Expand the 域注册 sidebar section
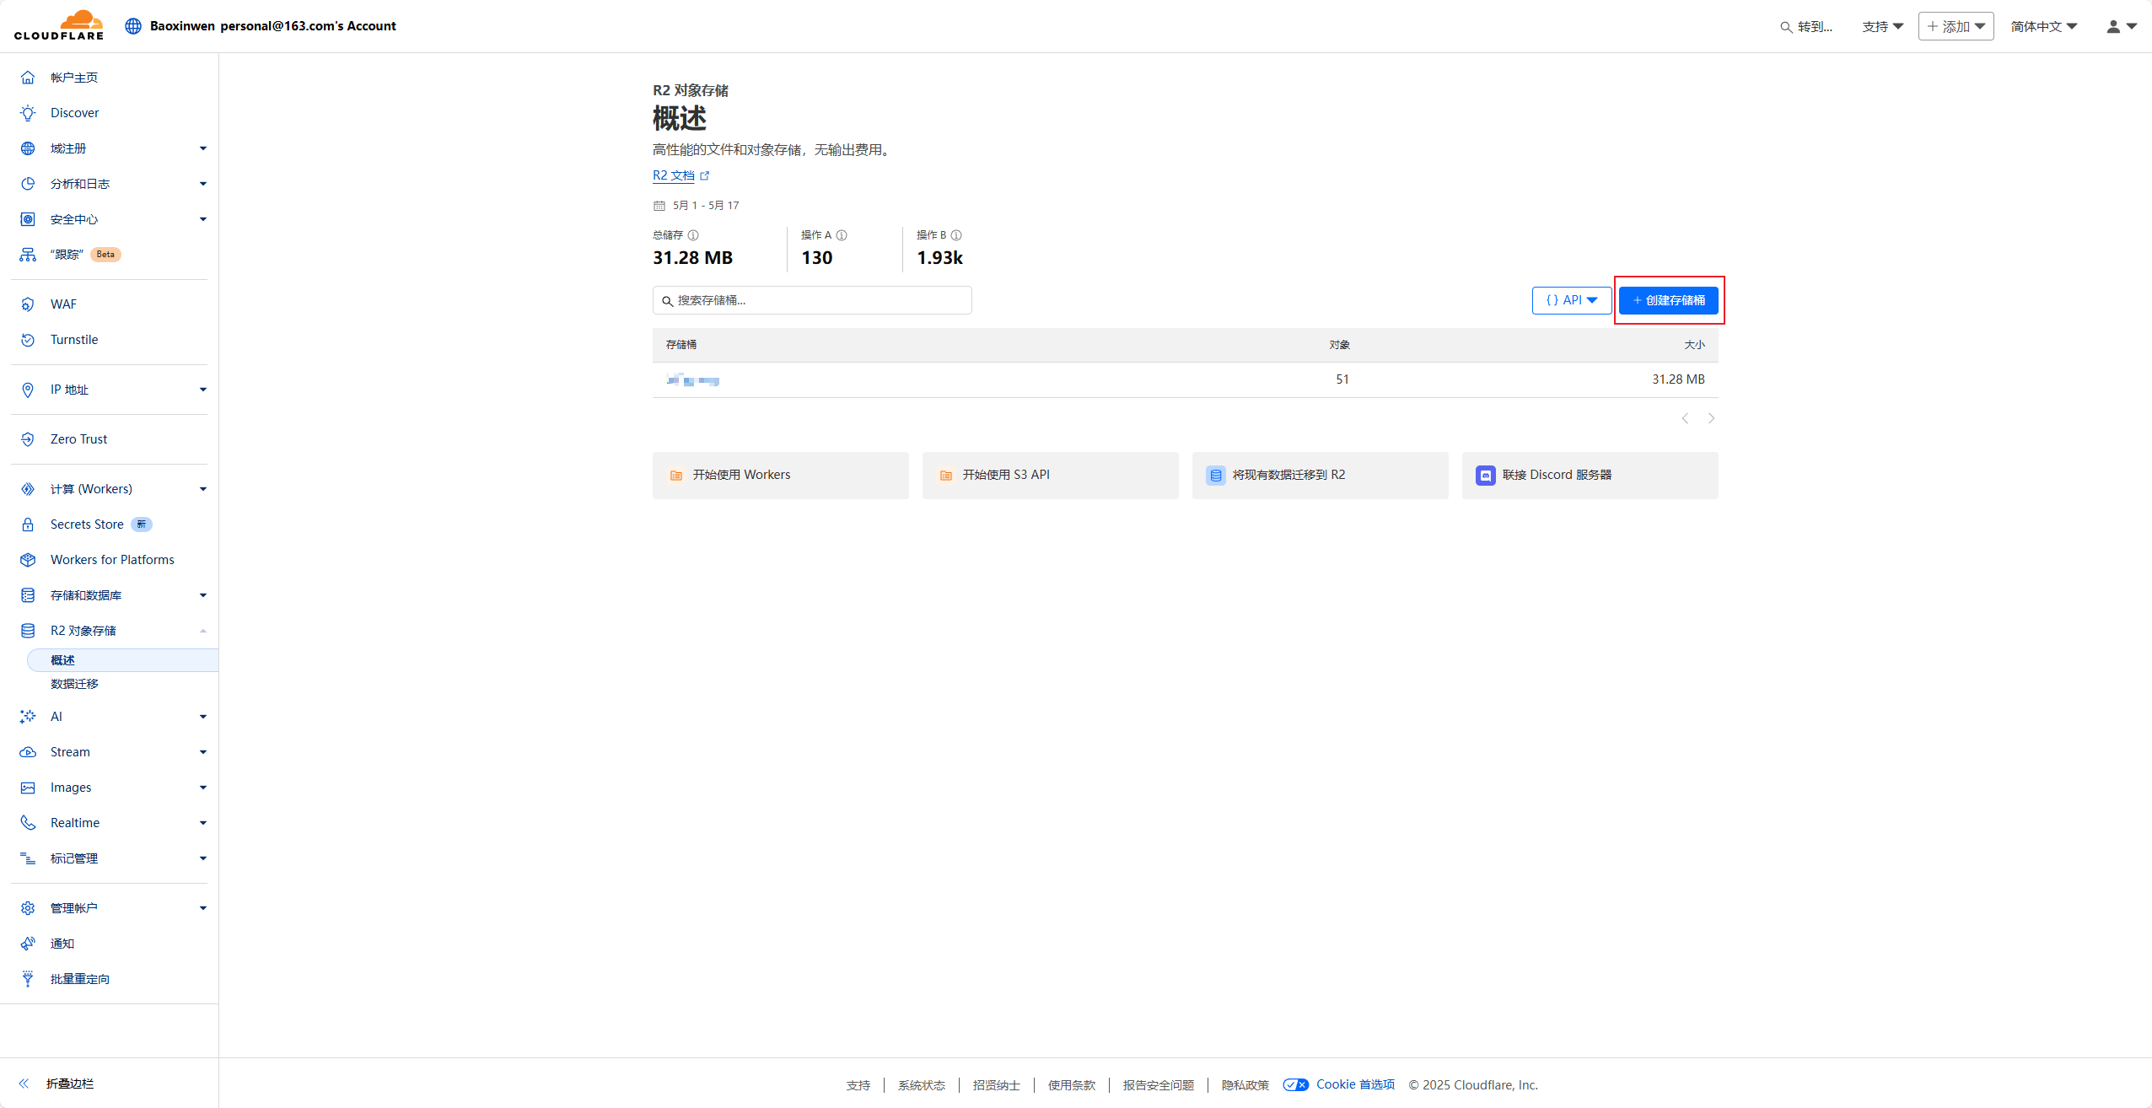Image resolution: width=2152 pixels, height=1108 pixels. pos(203,148)
